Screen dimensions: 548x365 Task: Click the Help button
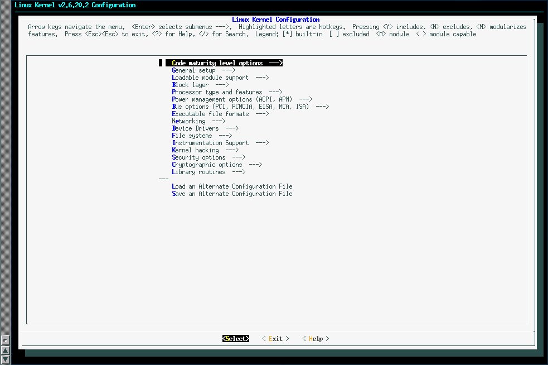pyautogui.click(x=316, y=339)
